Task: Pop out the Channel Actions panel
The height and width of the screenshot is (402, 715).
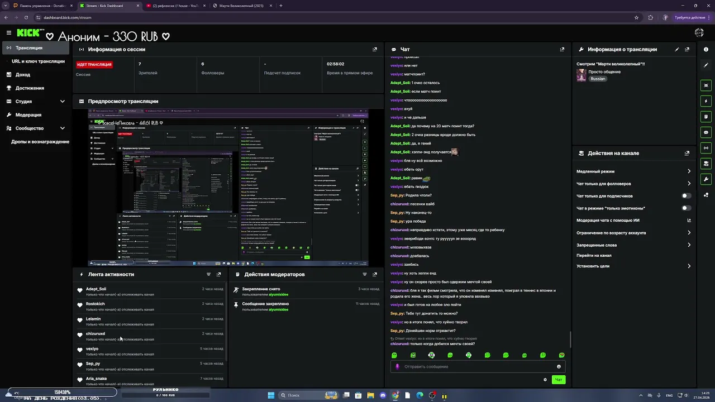Action: (687, 153)
